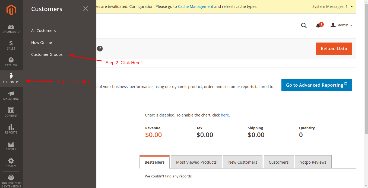Click the search magnifier icon

[x=304, y=25]
